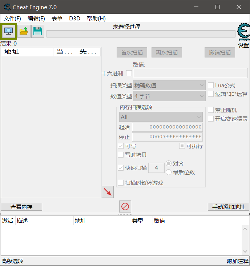Image resolution: width=250 pixels, height=266 pixels.
Task: Click the red clear list icon
Action: click(x=125, y=206)
